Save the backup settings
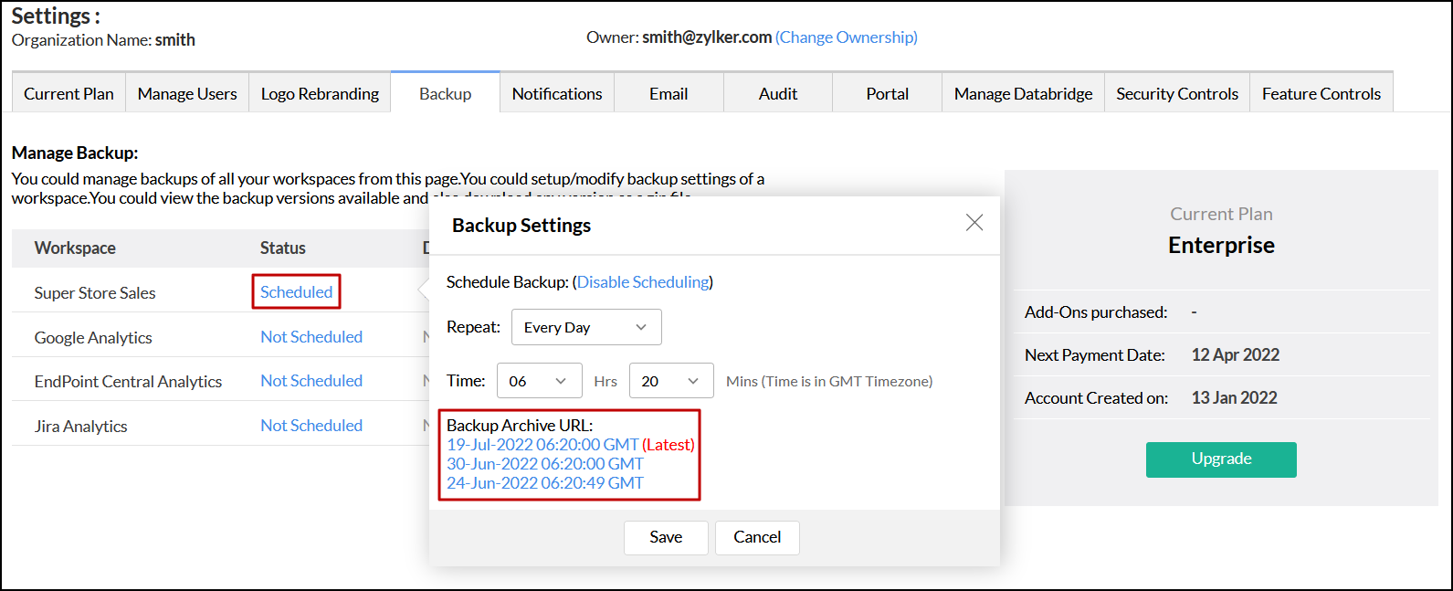Screen dimensions: 1453x591 coord(666,537)
